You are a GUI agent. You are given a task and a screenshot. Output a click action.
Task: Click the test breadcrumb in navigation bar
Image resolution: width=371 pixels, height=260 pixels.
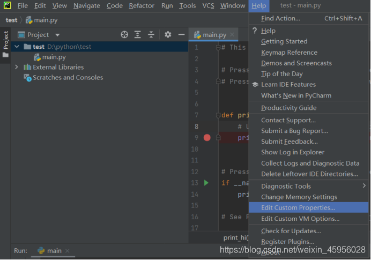11,20
